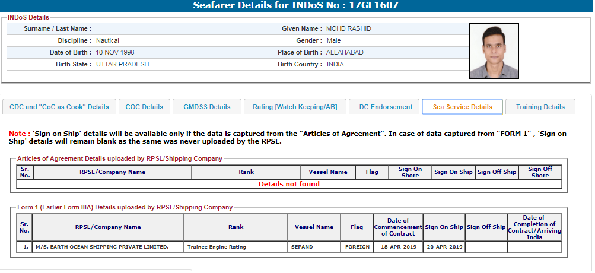Select the Rating [Watch Keeping/AB] tab

pos(295,107)
